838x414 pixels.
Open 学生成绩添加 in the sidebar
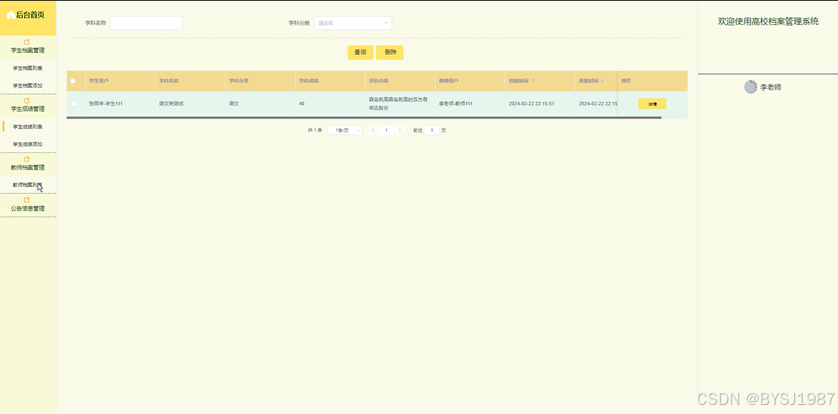pos(28,144)
